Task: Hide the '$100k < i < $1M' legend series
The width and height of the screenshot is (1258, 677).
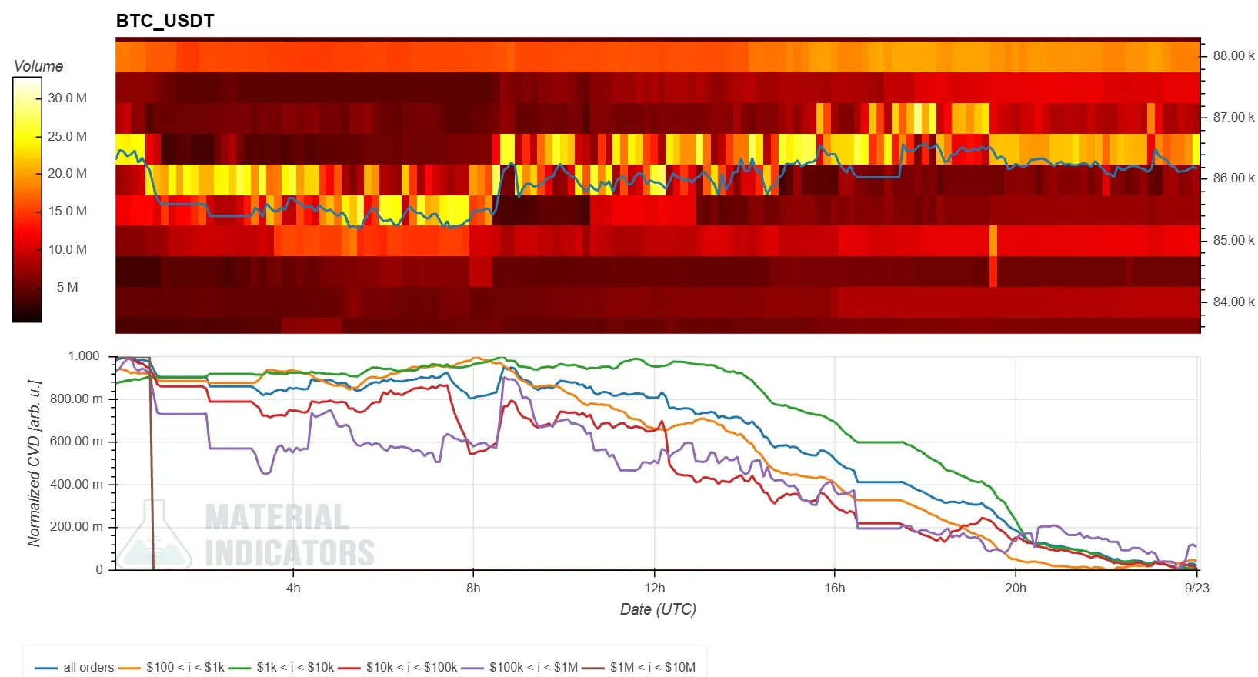Action: (x=520, y=667)
